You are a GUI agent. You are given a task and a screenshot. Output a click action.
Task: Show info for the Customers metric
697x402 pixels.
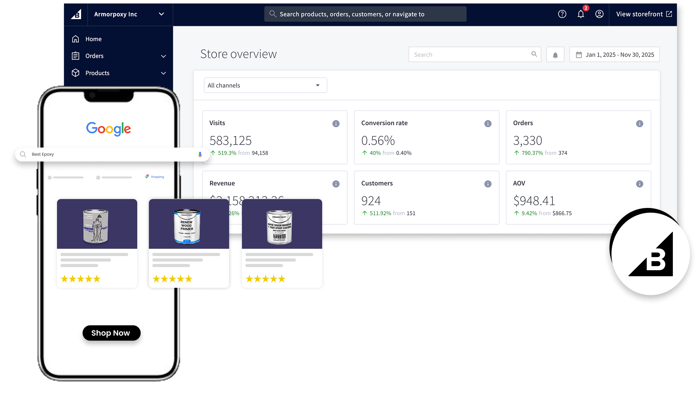[488, 184]
